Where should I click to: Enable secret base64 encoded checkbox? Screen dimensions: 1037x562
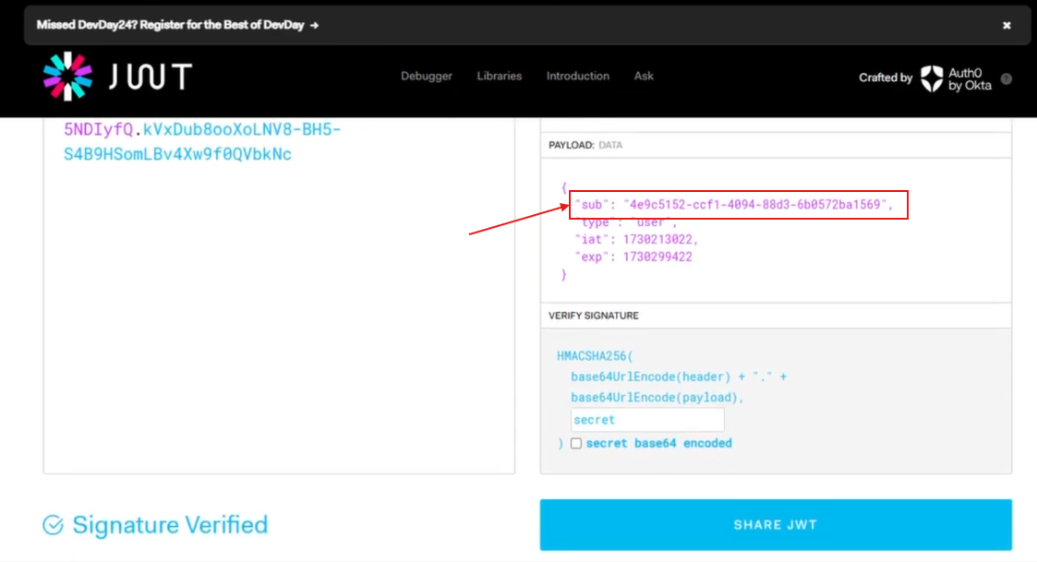pyautogui.click(x=576, y=444)
